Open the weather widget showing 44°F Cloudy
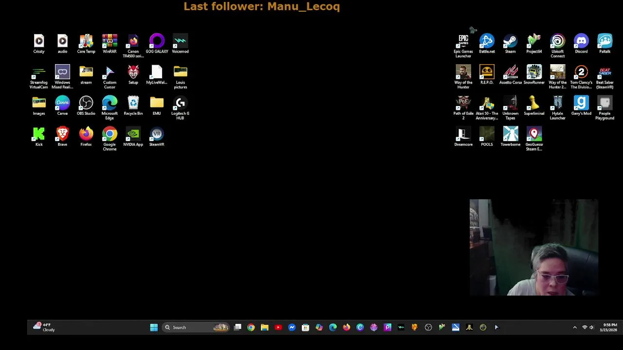Viewport: 623px width, 350px height. (x=44, y=327)
